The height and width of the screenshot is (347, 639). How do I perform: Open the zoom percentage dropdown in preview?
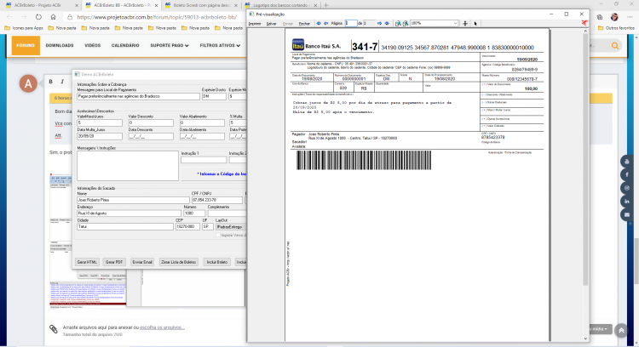(455, 23)
